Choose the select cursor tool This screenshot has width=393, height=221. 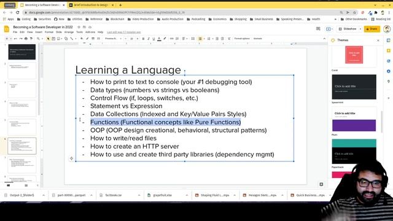pos(48,39)
